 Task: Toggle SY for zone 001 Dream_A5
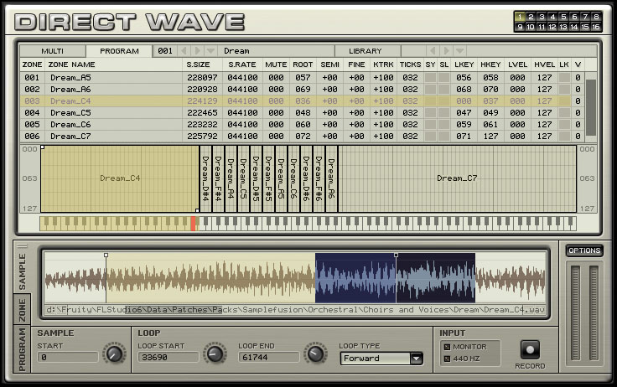click(430, 77)
